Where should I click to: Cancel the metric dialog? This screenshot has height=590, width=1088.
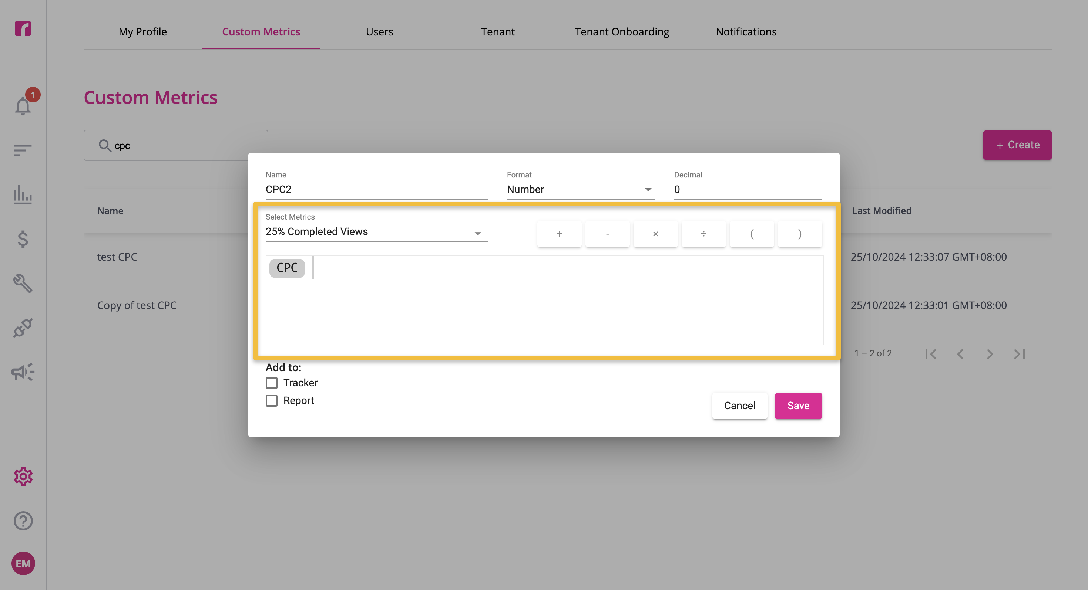click(x=739, y=406)
